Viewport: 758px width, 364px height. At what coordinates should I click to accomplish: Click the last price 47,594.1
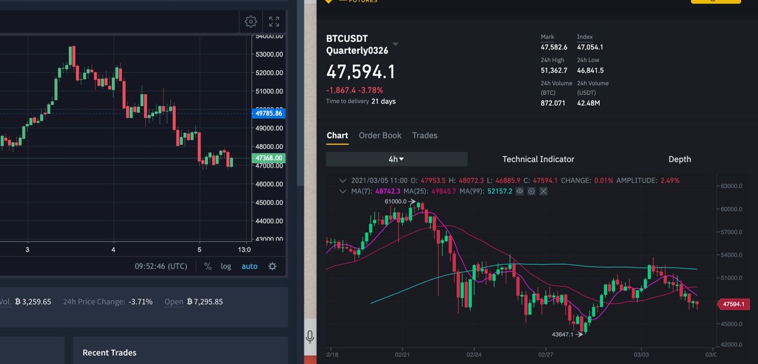[x=361, y=72]
